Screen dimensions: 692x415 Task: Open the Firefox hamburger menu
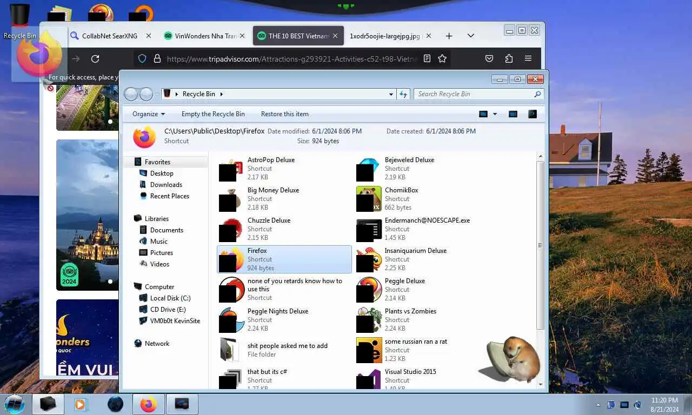point(528,59)
